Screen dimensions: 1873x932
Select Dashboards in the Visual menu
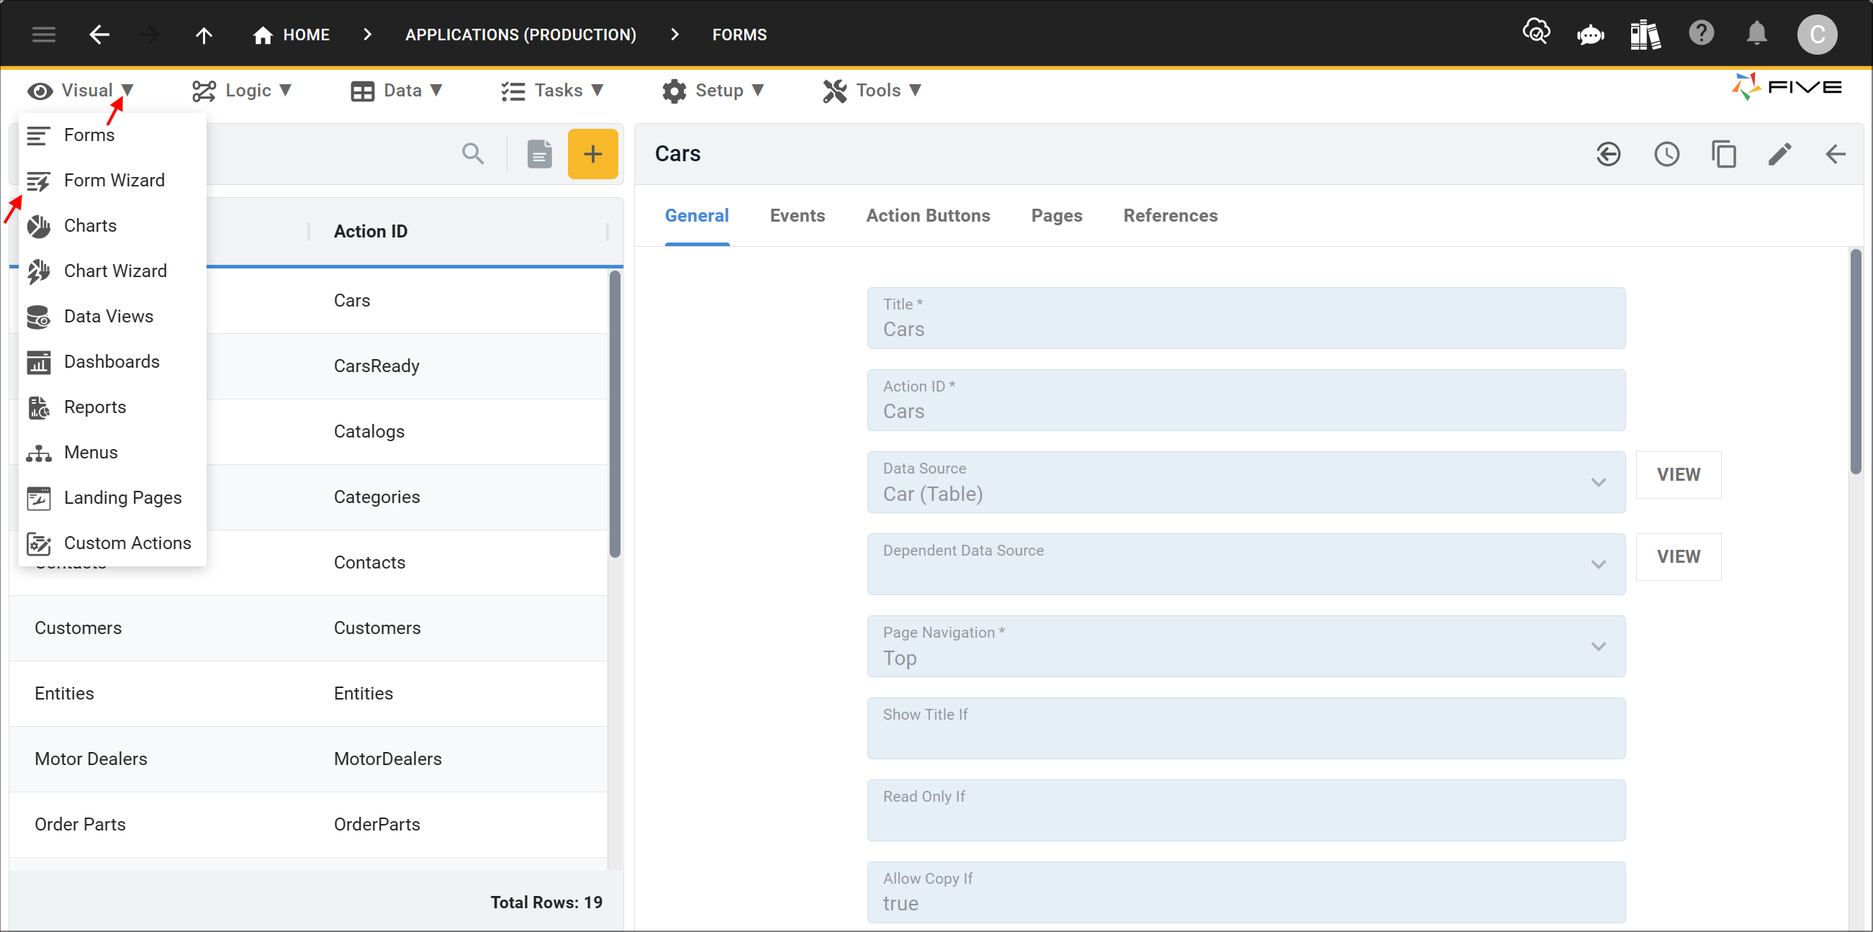[113, 362]
